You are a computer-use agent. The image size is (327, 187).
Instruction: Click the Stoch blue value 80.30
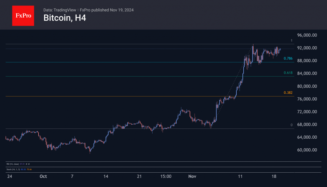click(x=23, y=169)
